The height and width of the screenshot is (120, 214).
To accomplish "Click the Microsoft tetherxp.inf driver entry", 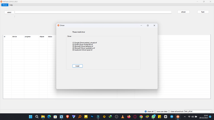I will (x=83, y=46).
